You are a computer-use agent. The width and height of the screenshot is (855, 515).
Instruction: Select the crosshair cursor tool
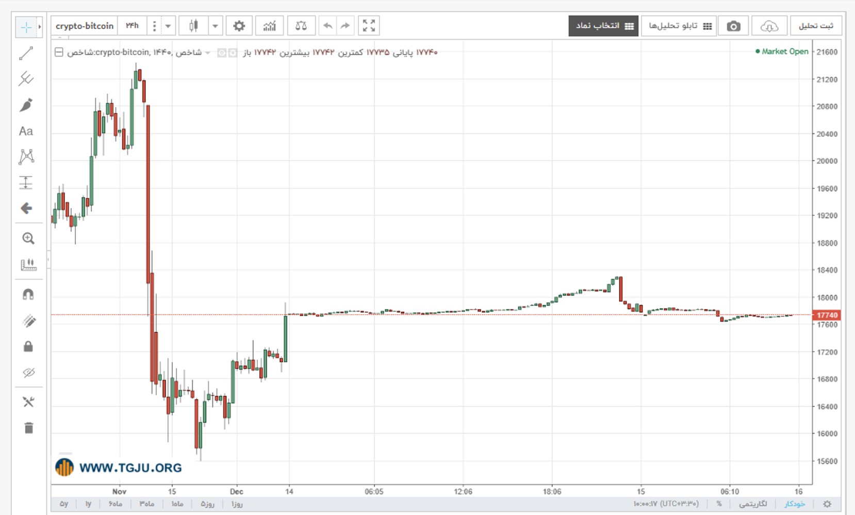pos(26,27)
